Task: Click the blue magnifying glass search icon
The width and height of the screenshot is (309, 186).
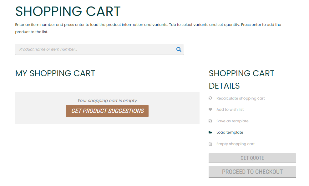Action: point(179,49)
